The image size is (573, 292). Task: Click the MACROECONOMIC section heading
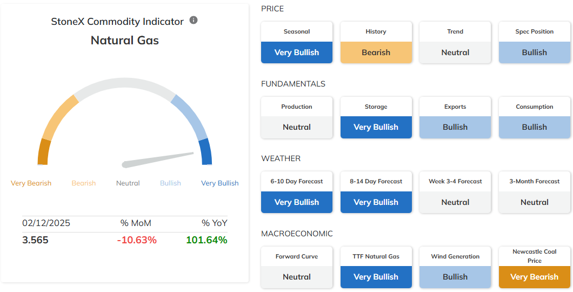tap(297, 234)
